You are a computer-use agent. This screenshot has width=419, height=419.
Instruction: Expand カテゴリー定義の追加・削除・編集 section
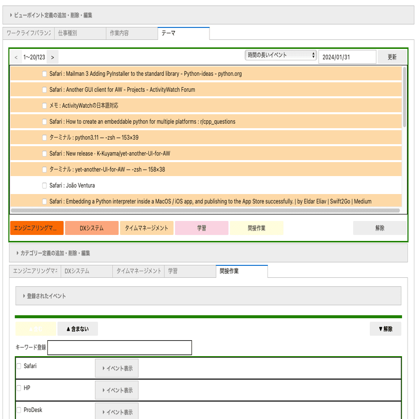click(209, 253)
